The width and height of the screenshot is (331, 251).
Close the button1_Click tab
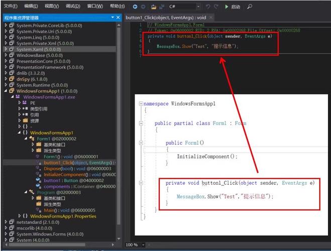point(210,18)
